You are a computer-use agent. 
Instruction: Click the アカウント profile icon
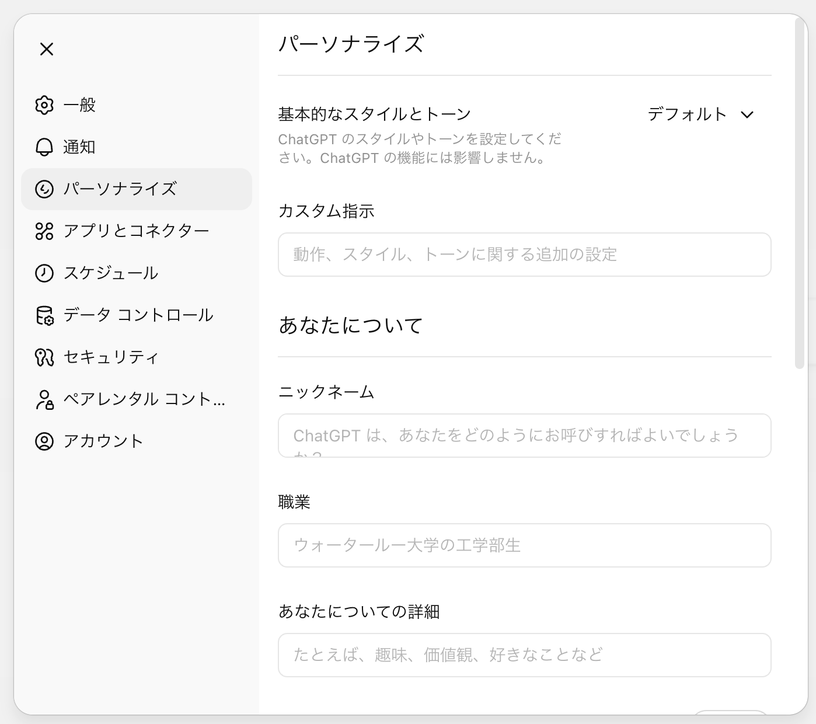44,441
